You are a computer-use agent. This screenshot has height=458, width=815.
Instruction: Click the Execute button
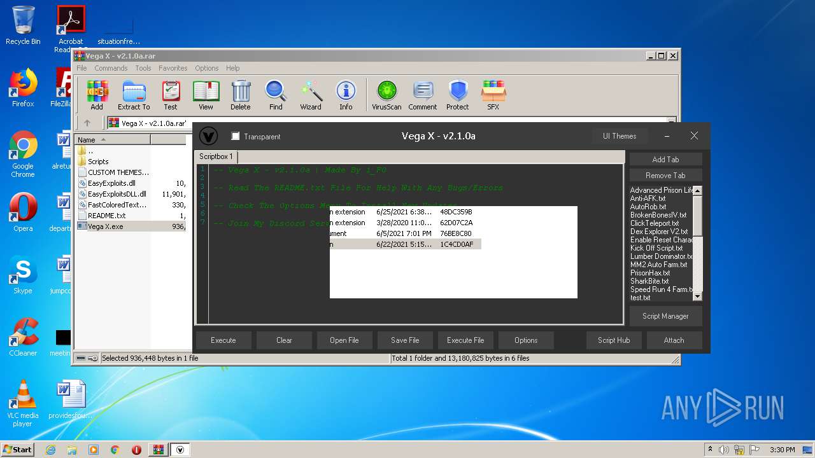[x=223, y=340]
